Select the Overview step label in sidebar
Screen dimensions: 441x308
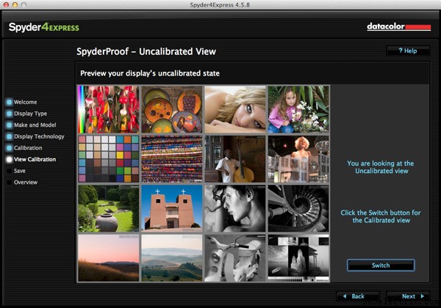pos(26,183)
